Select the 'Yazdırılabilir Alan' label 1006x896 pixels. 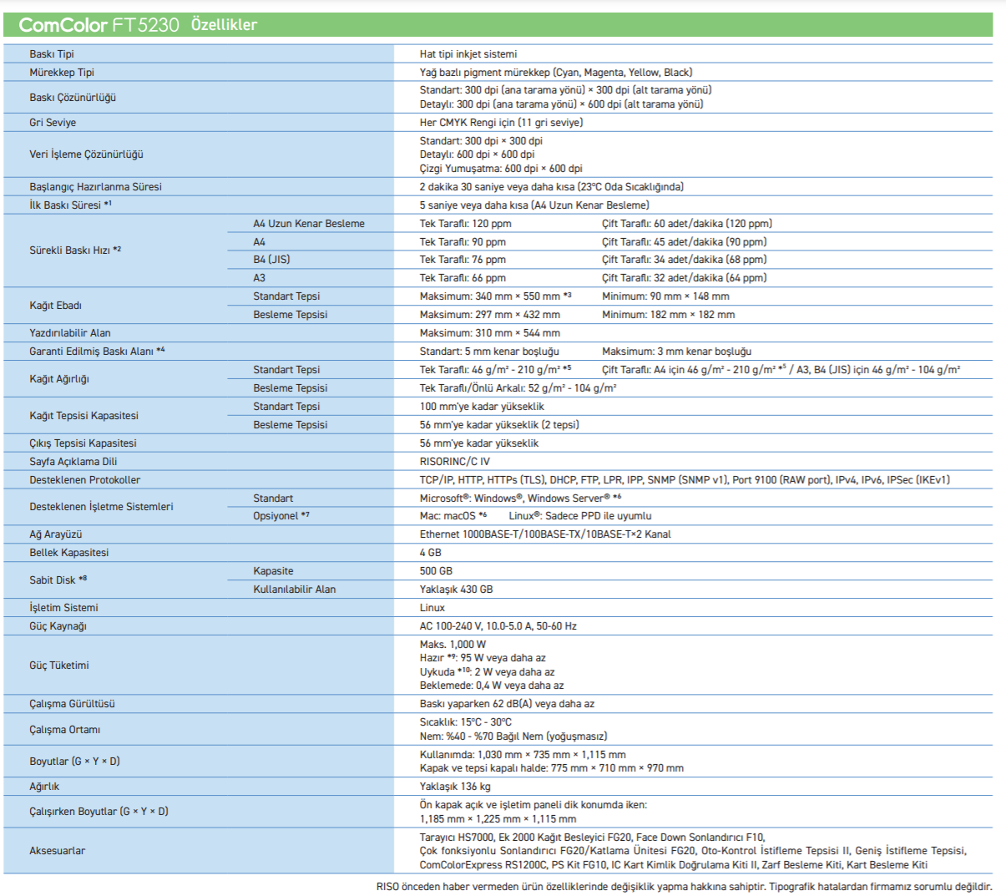point(70,333)
